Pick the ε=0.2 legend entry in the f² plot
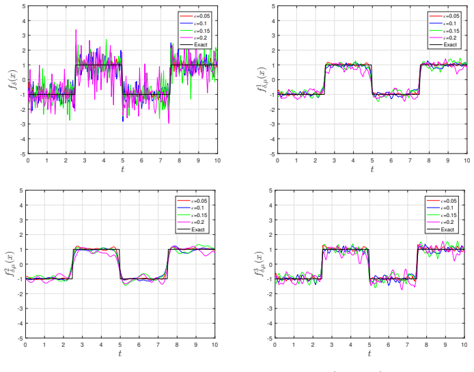Viewport: 474px width, 372px height. pos(191,222)
